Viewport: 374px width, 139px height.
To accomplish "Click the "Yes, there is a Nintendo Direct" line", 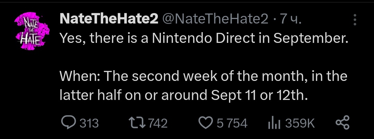I will (x=204, y=39).
